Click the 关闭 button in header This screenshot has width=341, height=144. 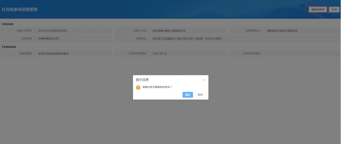click(334, 10)
